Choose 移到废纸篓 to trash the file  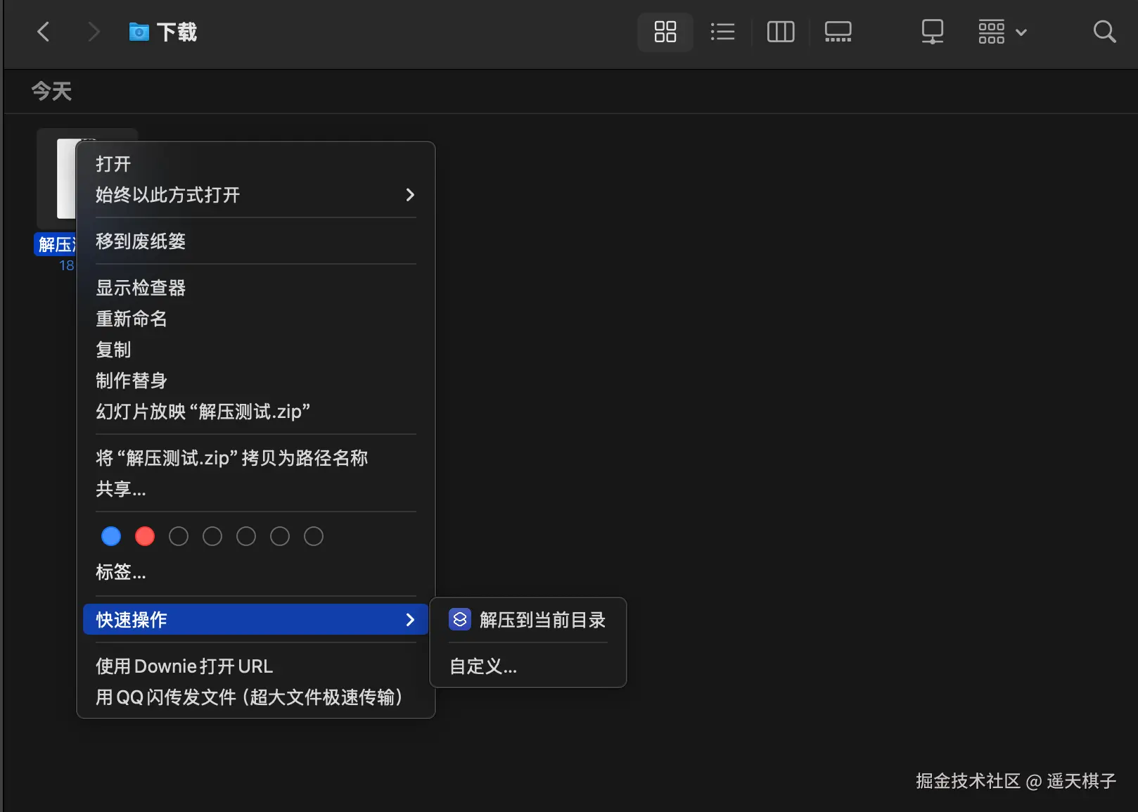click(255, 241)
